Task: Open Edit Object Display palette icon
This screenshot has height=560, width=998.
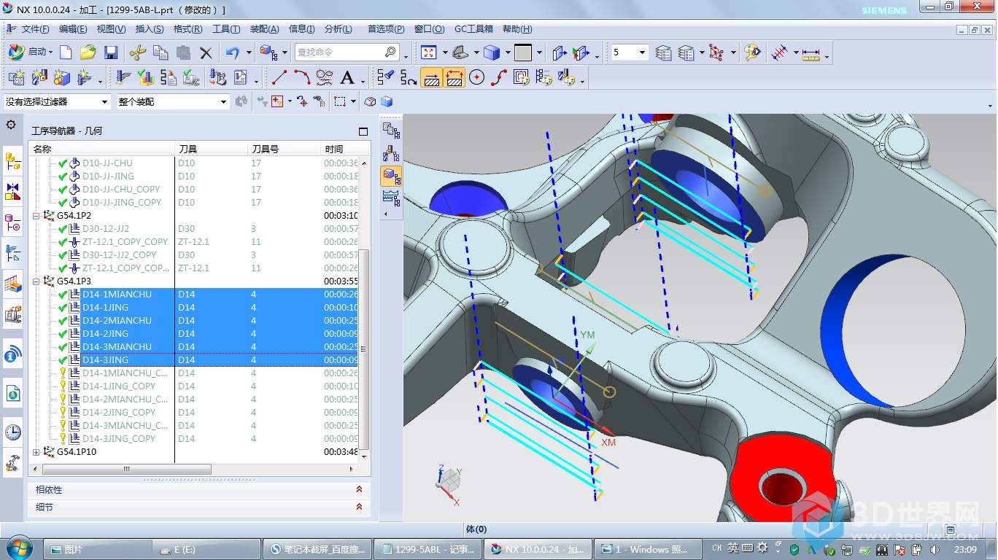Action: point(752,52)
